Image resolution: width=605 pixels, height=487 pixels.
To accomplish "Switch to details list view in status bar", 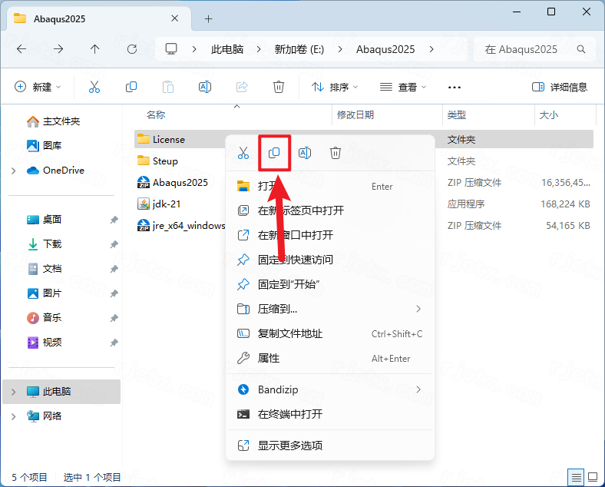I will [x=576, y=477].
